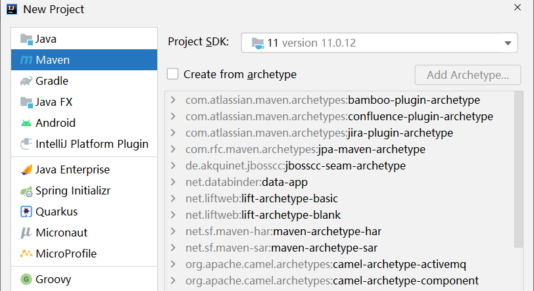
Task: Expand jira-plugin-archetype entry
Action: click(173, 133)
